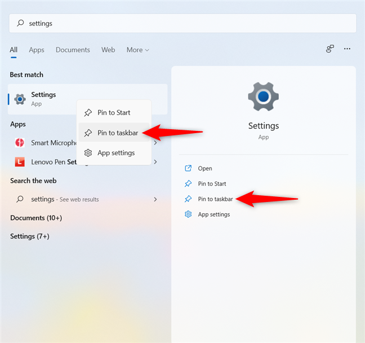The image size is (365, 343).
Task: Expand the More filter dropdown
Action: pos(137,50)
